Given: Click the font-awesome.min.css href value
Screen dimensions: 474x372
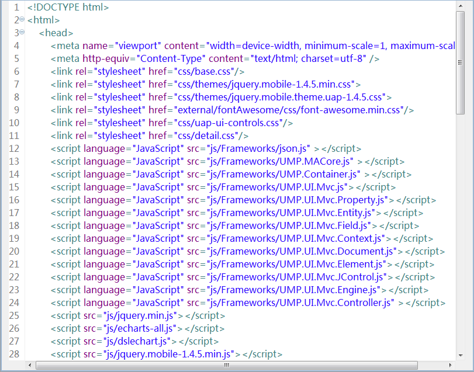Looking at the screenshot, I should pyautogui.click(x=289, y=110).
